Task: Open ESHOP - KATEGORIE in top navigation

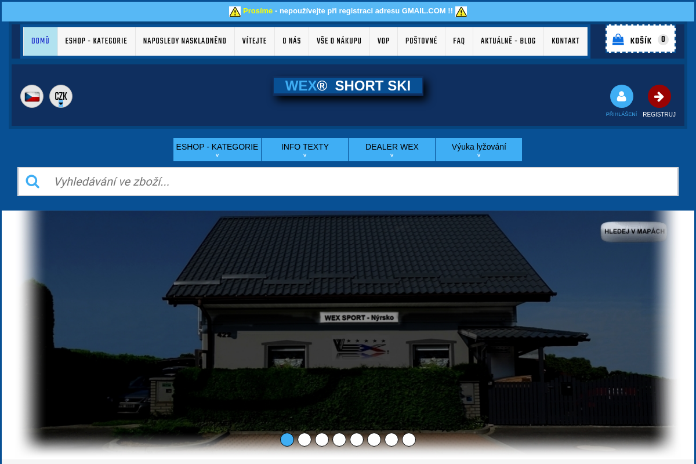Action: coord(96,41)
